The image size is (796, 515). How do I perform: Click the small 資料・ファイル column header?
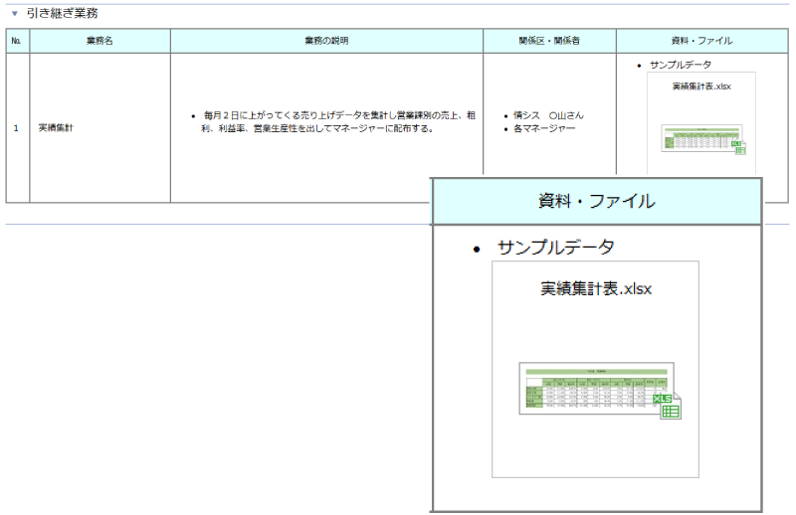(x=702, y=41)
